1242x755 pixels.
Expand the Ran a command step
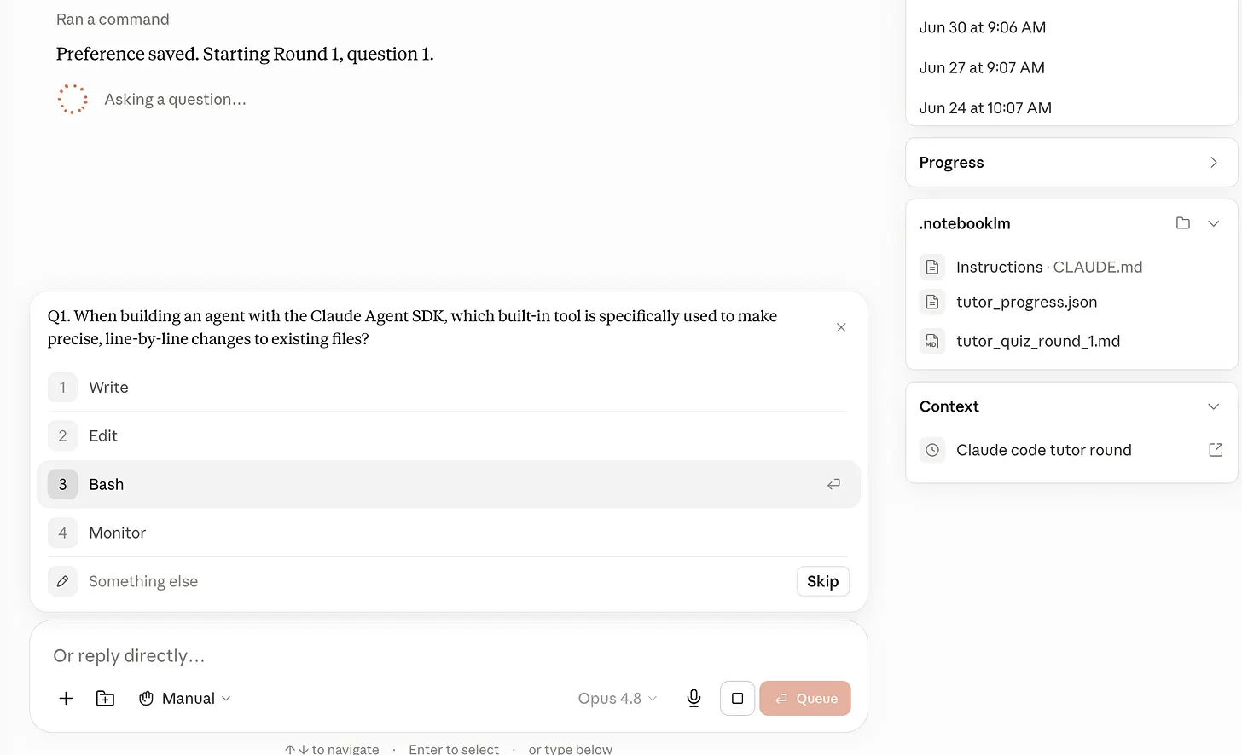113,20
